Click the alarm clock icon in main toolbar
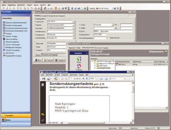This screenshot has height=130, width=171. [x=56, y=8]
